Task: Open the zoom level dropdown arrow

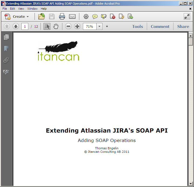Action: (x=99, y=26)
